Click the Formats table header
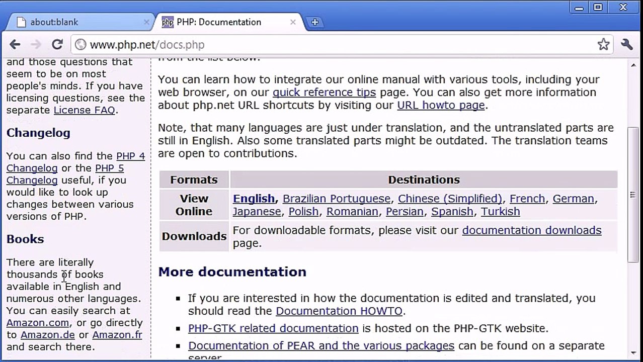Image resolution: width=643 pixels, height=362 pixels. point(194,180)
